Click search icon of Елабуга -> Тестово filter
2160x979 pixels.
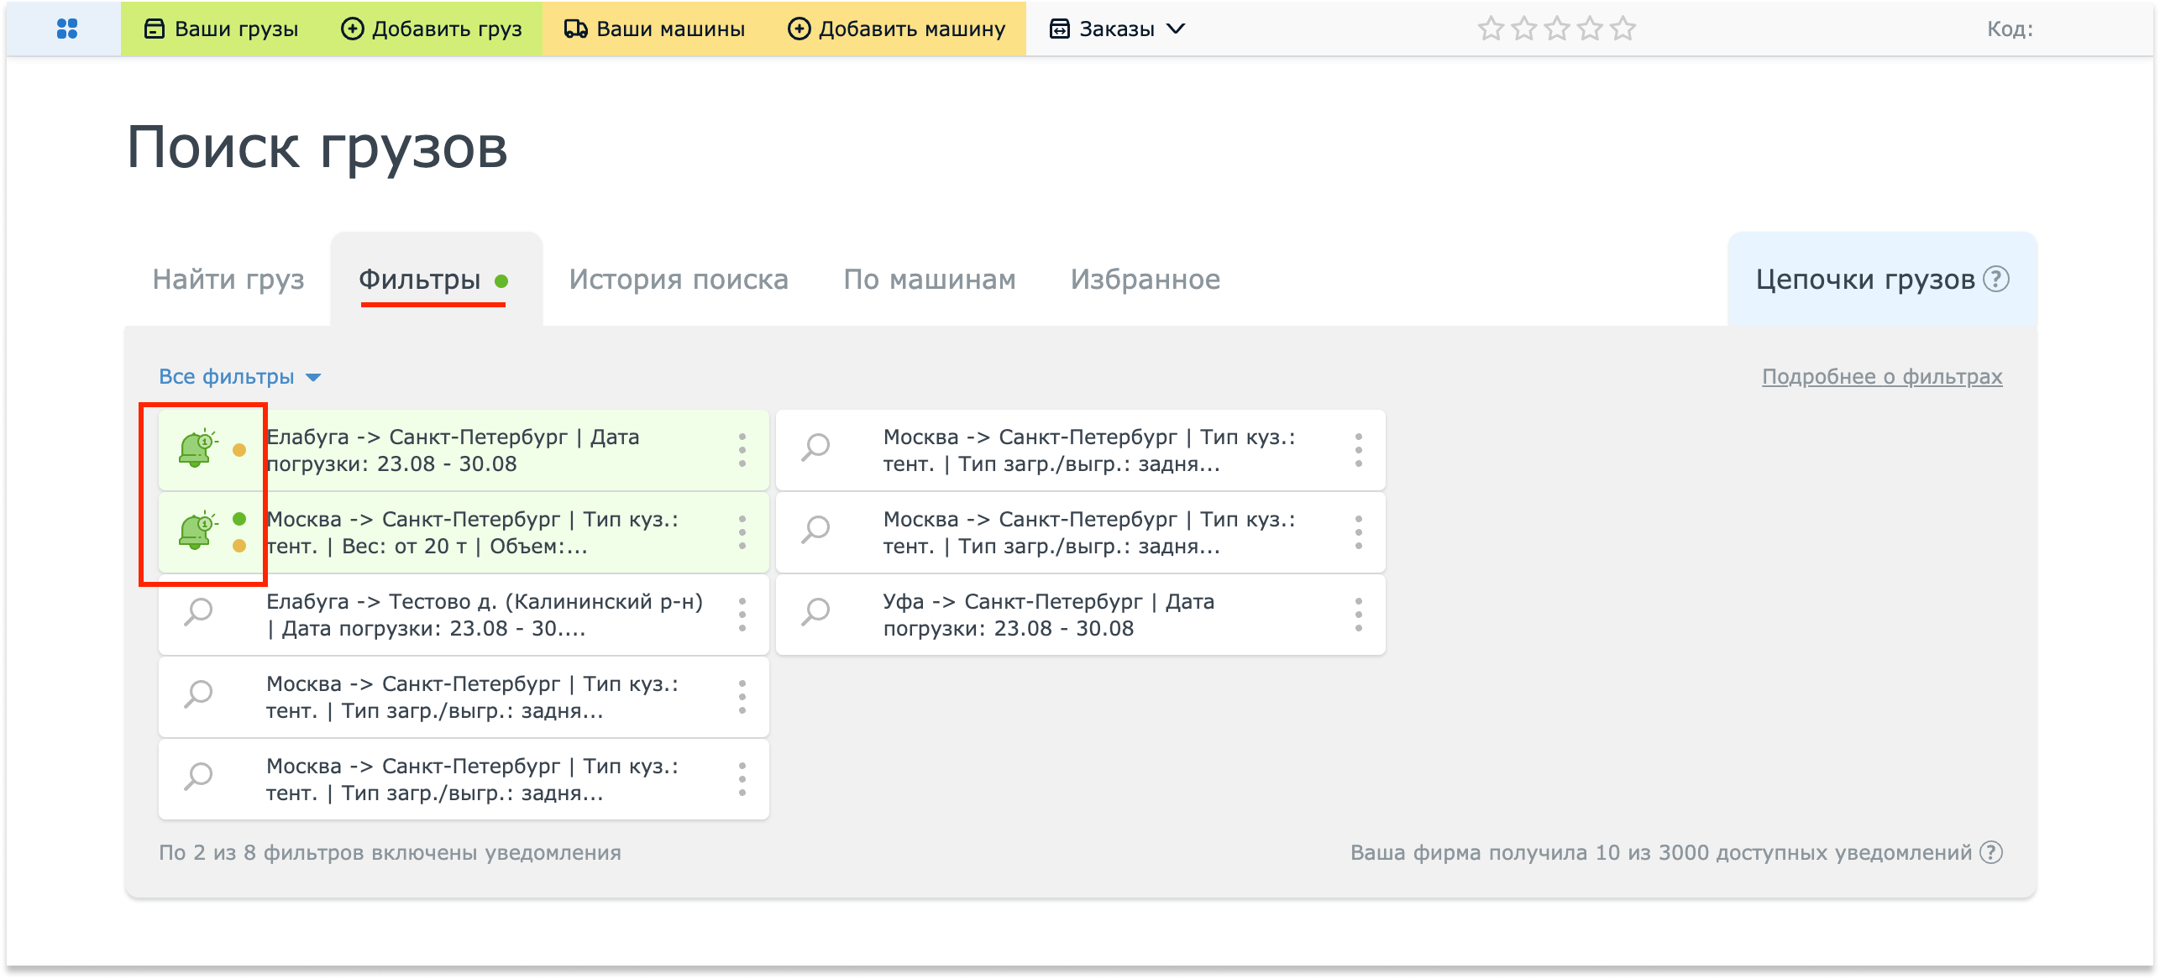(x=199, y=612)
